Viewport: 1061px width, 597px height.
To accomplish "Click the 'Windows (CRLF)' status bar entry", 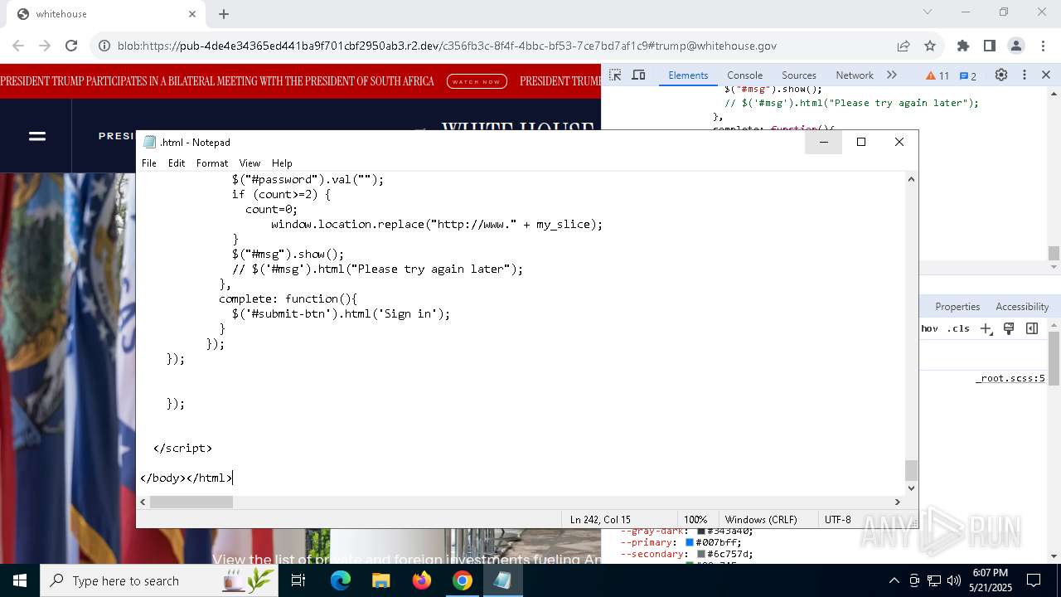I will 761,519.
